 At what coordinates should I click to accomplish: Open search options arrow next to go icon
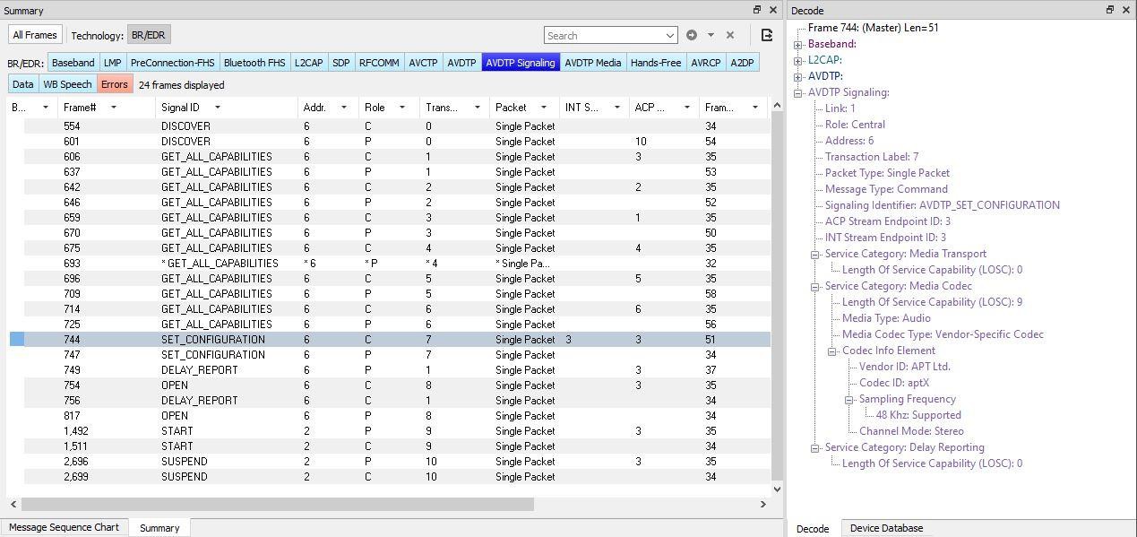pyautogui.click(x=711, y=35)
